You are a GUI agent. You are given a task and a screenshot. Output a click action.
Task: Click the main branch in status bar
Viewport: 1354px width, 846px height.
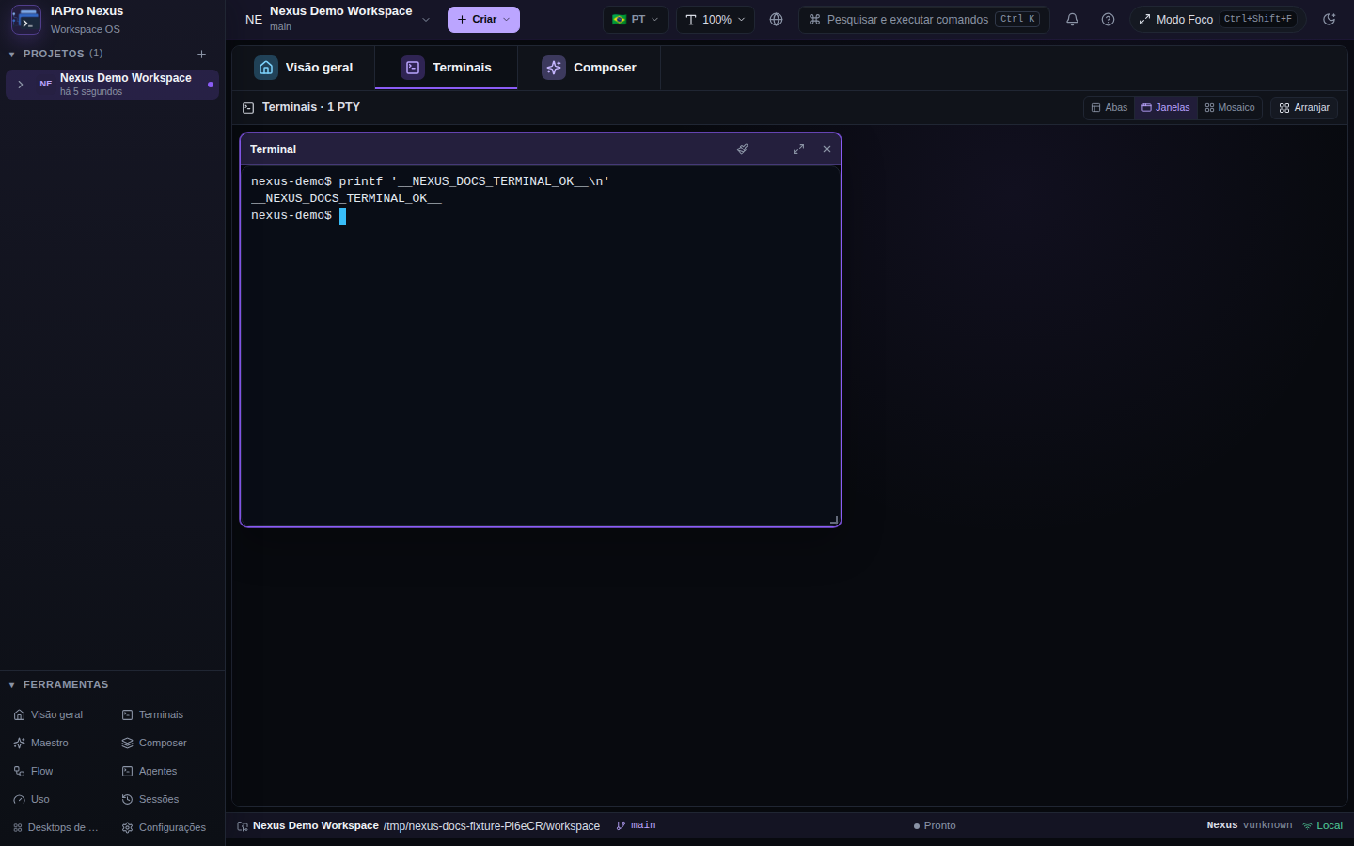637,825
